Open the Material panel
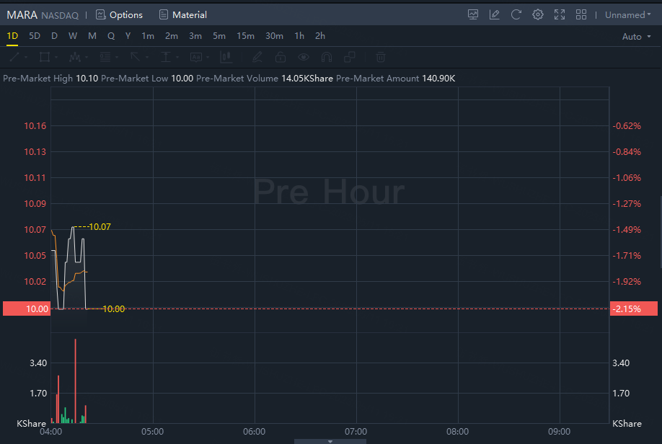Screen dimensions: 662x444 [x=183, y=14]
